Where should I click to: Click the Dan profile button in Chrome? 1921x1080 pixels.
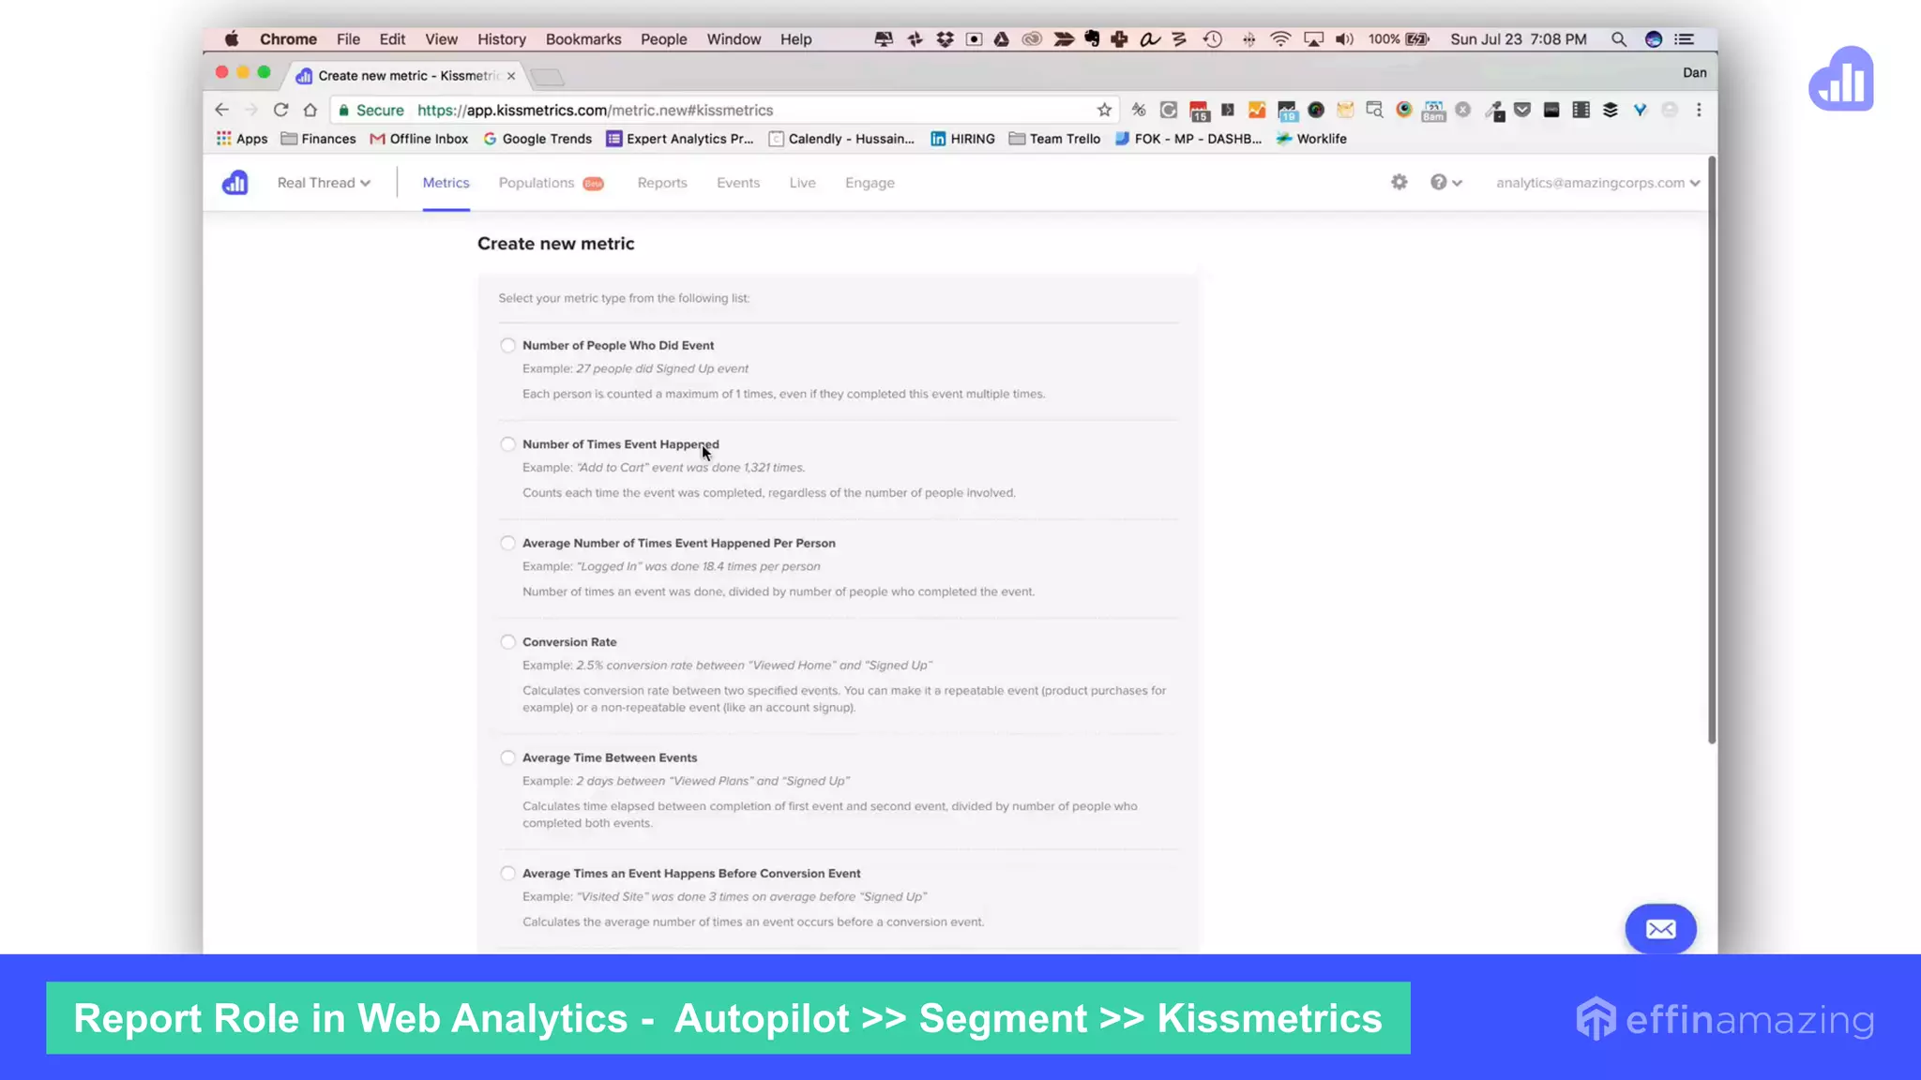click(x=1694, y=73)
